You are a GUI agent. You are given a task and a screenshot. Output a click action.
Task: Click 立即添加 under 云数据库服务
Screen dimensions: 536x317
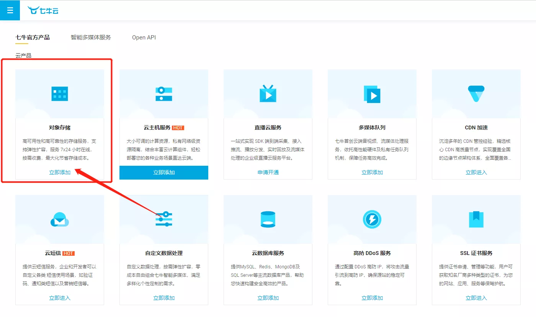(268, 298)
